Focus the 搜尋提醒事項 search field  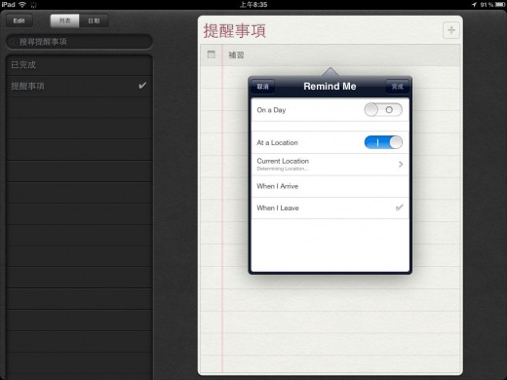[x=79, y=42]
